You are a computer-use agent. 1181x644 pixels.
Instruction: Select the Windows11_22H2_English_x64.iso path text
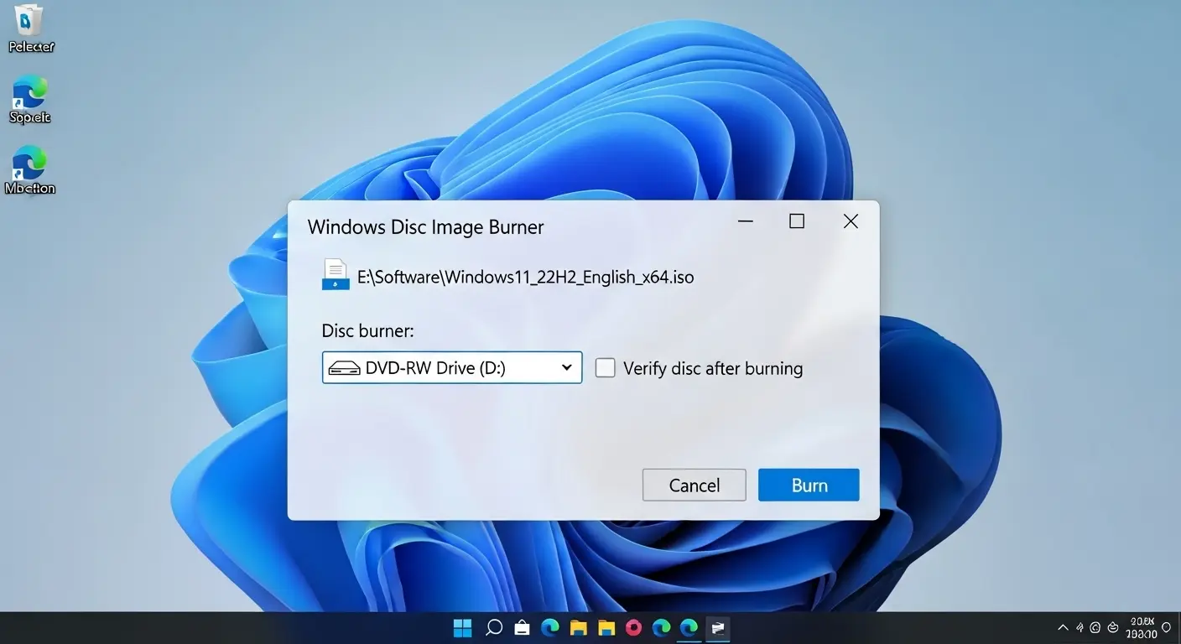click(x=526, y=277)
